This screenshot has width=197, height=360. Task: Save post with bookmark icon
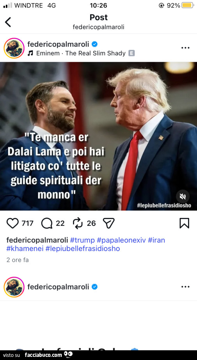tap(185, 223)
